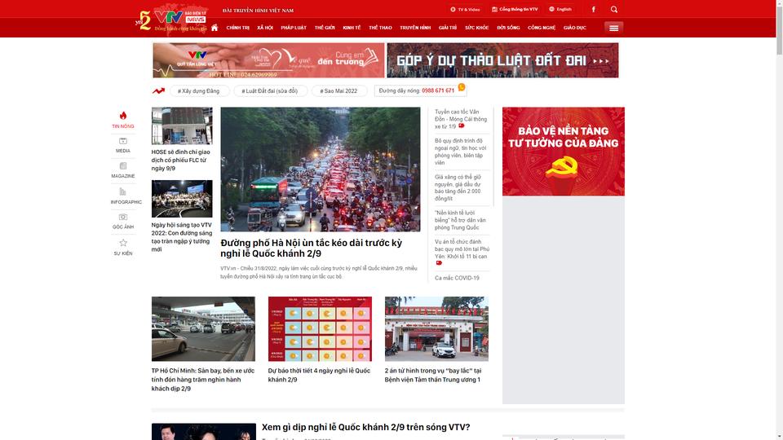
Task: Open TV & Video button
Action: pos(465,10)
